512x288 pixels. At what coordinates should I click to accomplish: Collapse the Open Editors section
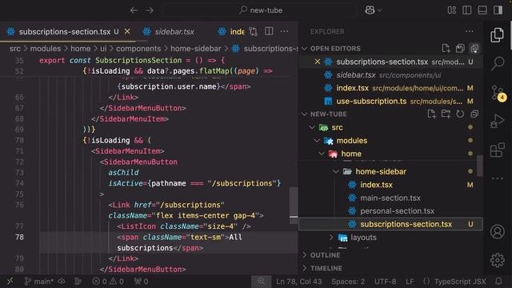(335, 49)
